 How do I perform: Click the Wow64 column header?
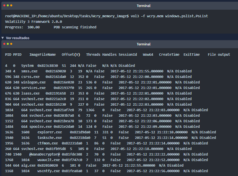(148, 54)
